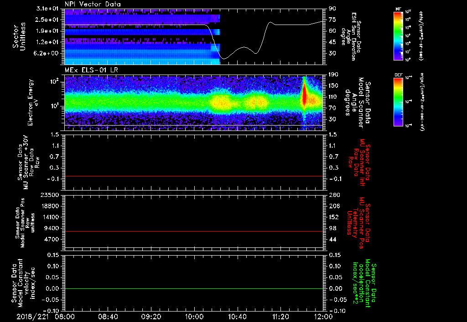Click the 190 scanner angle tick label
The width and height of the screenshot is (467, 322).
333,75
